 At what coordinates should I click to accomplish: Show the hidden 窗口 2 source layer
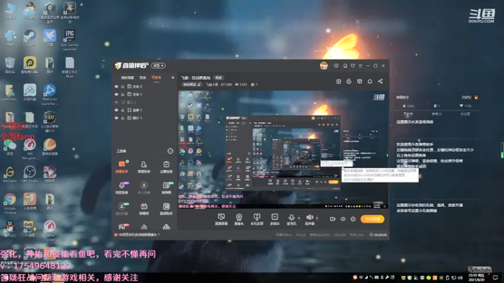[117, 102]
